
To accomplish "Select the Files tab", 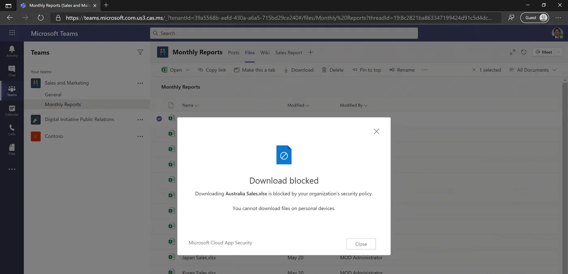I will [x=250, y=53].
